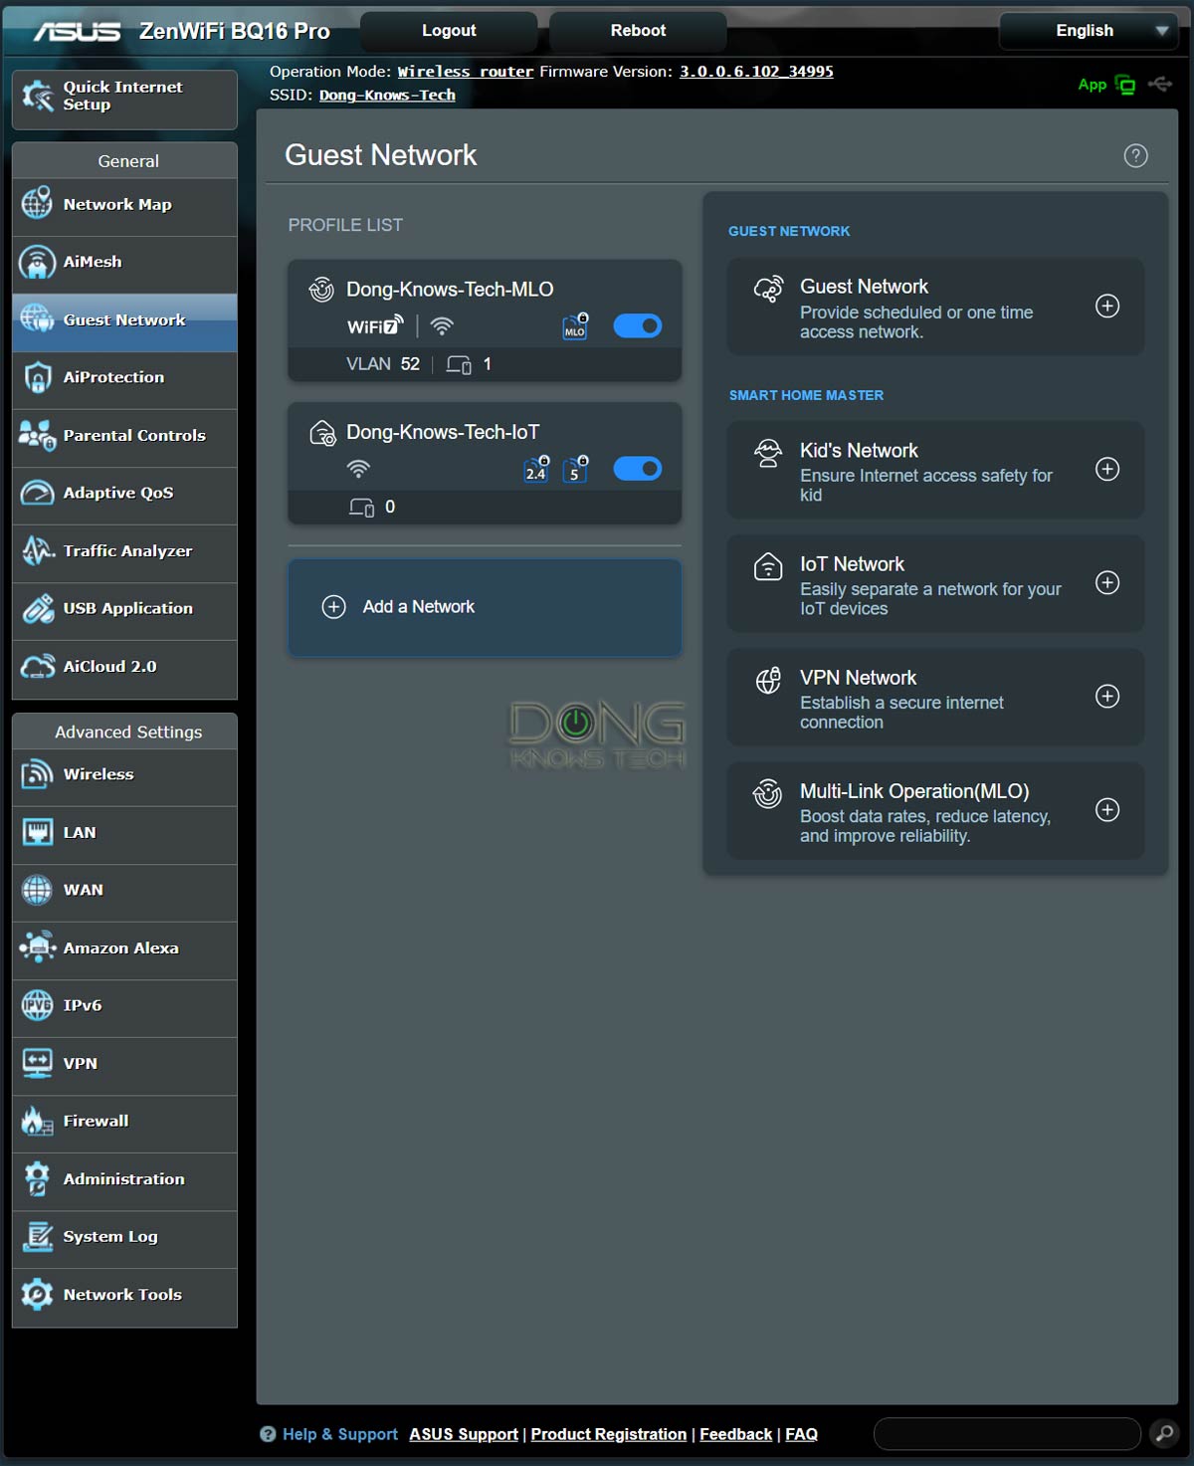Viewport: 1194px width, 1466px height.
Task: Click the Wireless settings icon
Action: 37,774
